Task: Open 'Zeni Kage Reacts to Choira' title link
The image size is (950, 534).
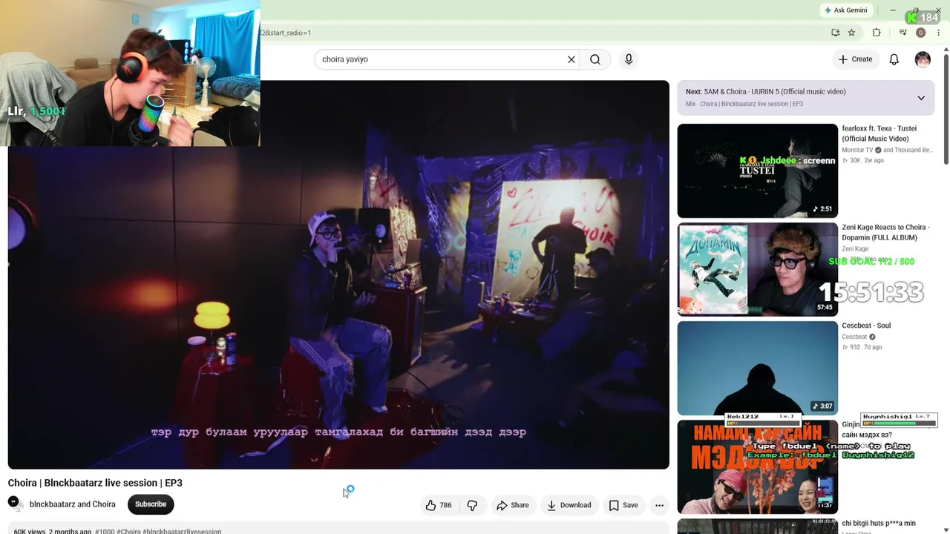Action: tap(885, 232)
